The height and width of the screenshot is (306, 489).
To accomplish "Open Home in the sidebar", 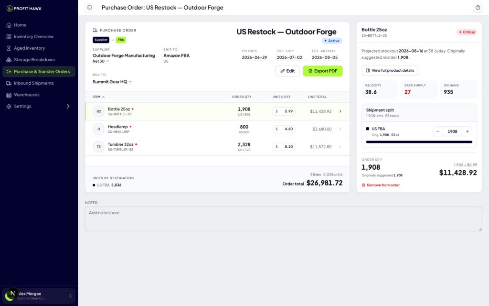I will [39, 25].
